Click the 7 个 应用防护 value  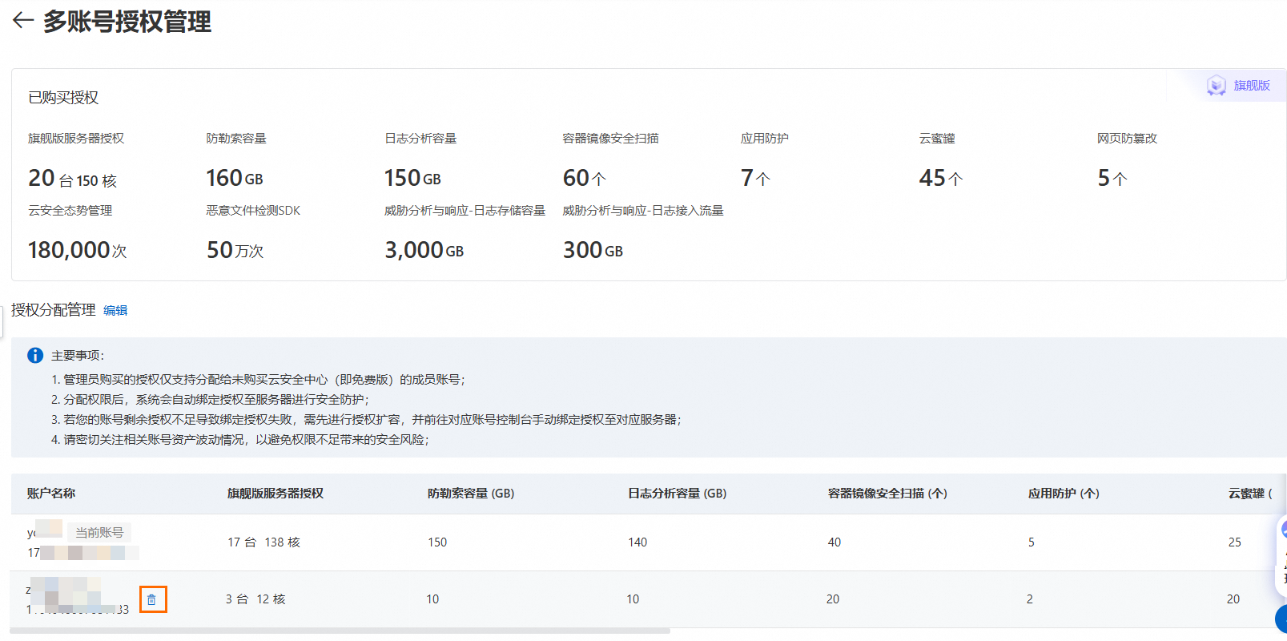pos(755,179)
